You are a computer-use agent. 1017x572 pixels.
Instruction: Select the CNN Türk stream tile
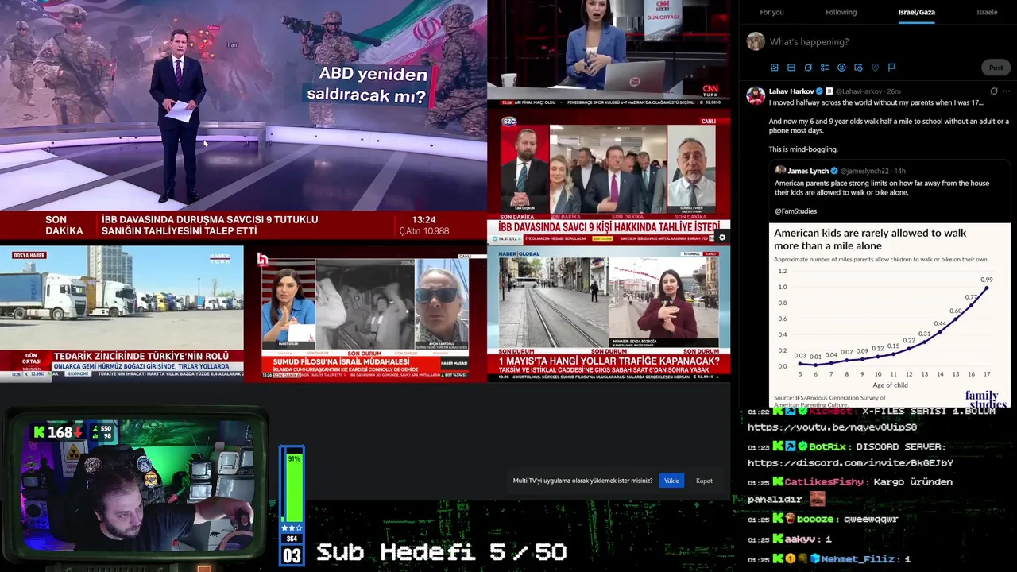coord(609,54)
